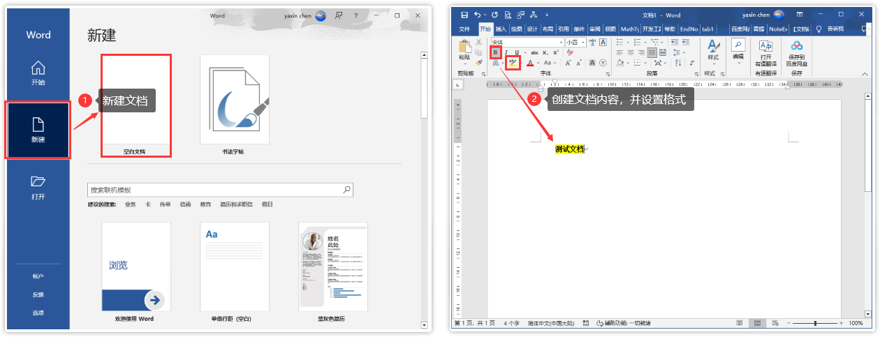Viewport: 880px width, 337px height.
Task: Switch to the 布局 Layout tab
Action: [x=548, y=29]
